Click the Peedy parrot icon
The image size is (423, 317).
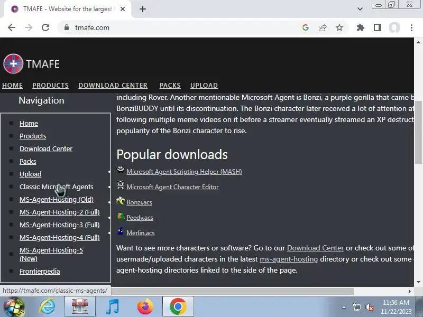(121, 216)
